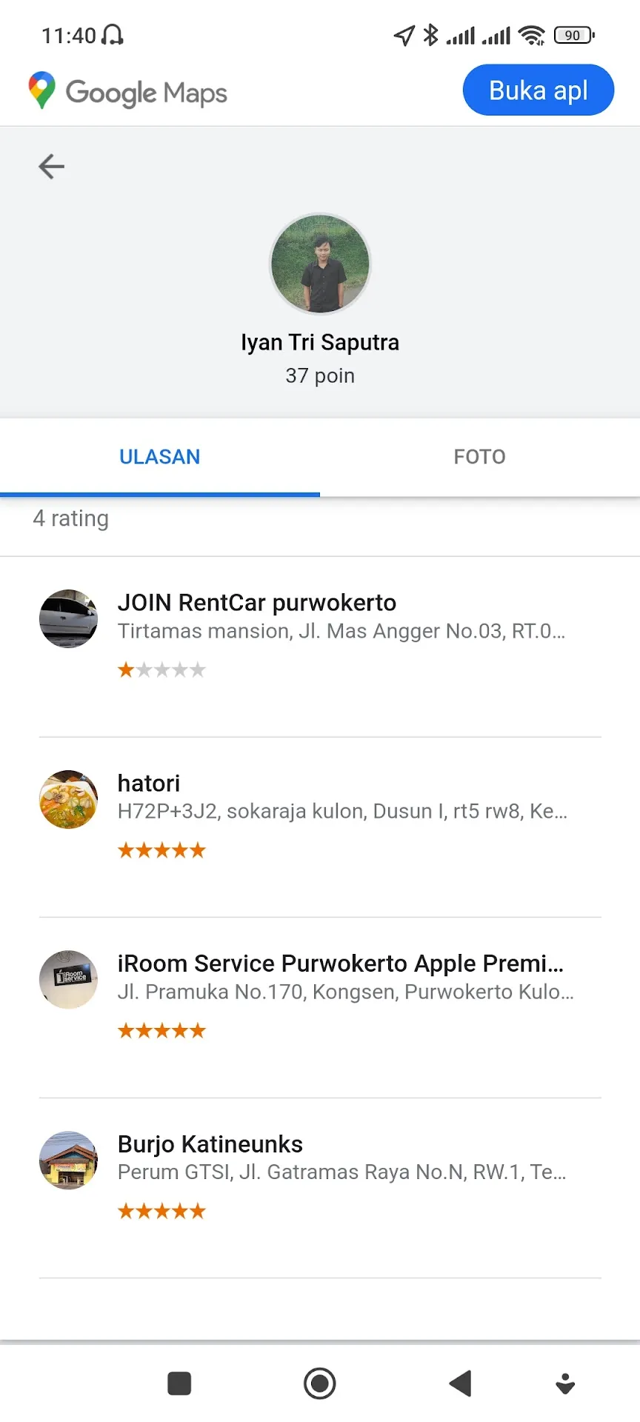Screen dimensions: 640x1422
Task: Open Iyan Tri Saputra profile photo
Action: (320, 263)
